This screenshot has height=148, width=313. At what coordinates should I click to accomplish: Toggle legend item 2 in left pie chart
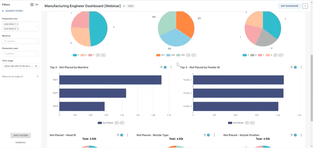tap(84, 55)
